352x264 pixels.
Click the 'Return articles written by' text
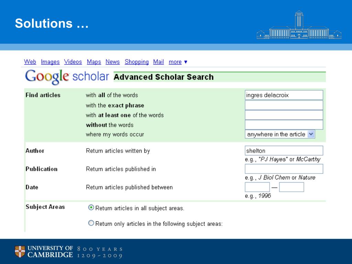click(118, 151)
